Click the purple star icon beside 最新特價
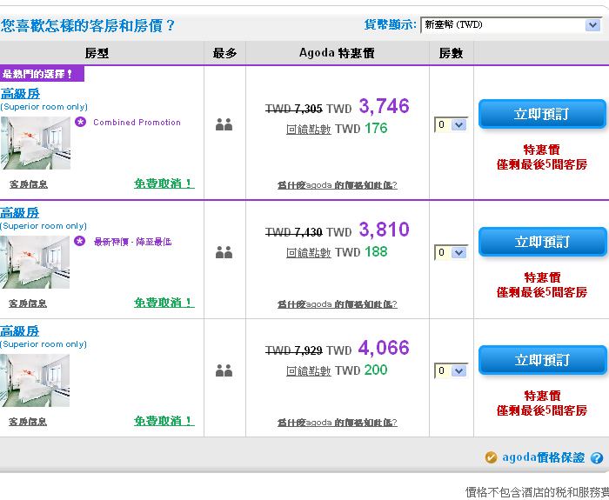The image size is (609, 500). point(80,241)
